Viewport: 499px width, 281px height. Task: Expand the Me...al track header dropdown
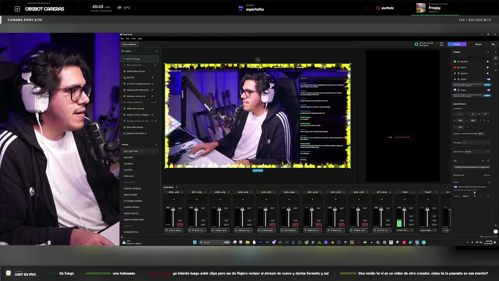click(229, 192)
